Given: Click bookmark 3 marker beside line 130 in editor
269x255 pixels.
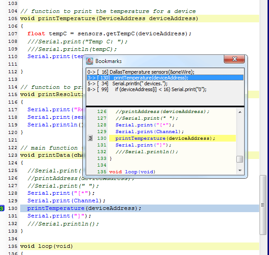Looking at the screenshot, I should (x=2, y=208).
